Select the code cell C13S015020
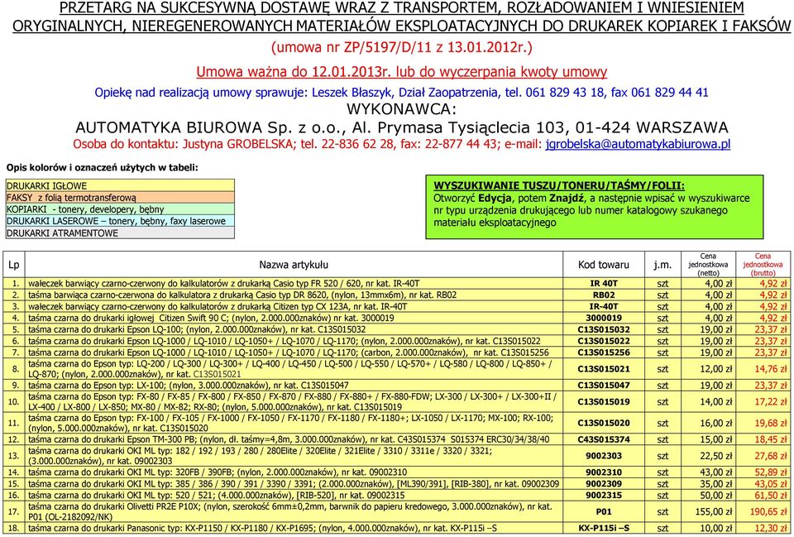This screenshot has width=794, height=537. point(604,423)
